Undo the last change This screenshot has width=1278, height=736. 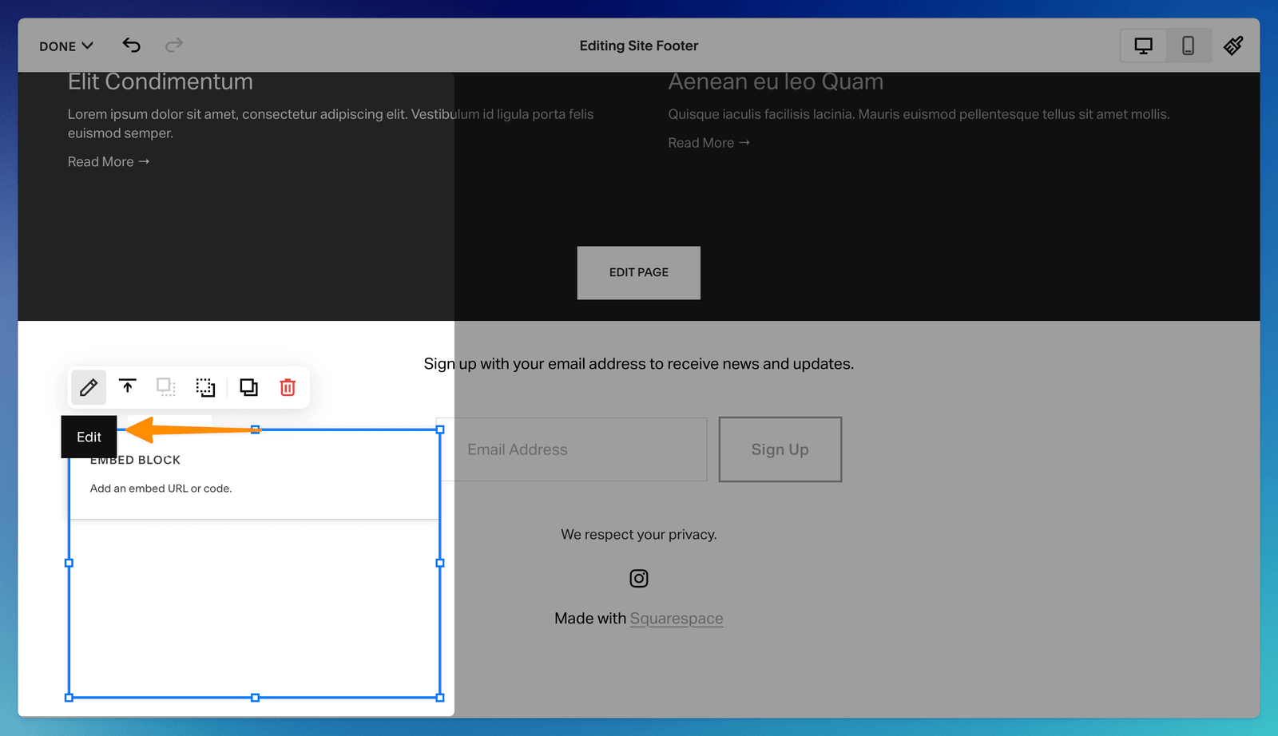tap(132, 46)
